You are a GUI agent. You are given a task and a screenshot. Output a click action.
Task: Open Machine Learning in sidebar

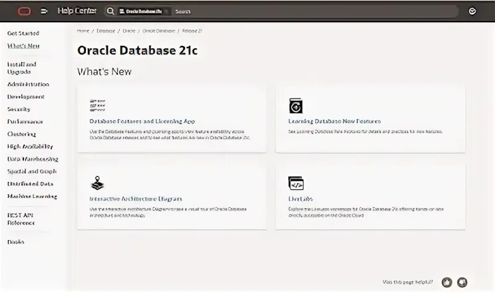[32, 196]
